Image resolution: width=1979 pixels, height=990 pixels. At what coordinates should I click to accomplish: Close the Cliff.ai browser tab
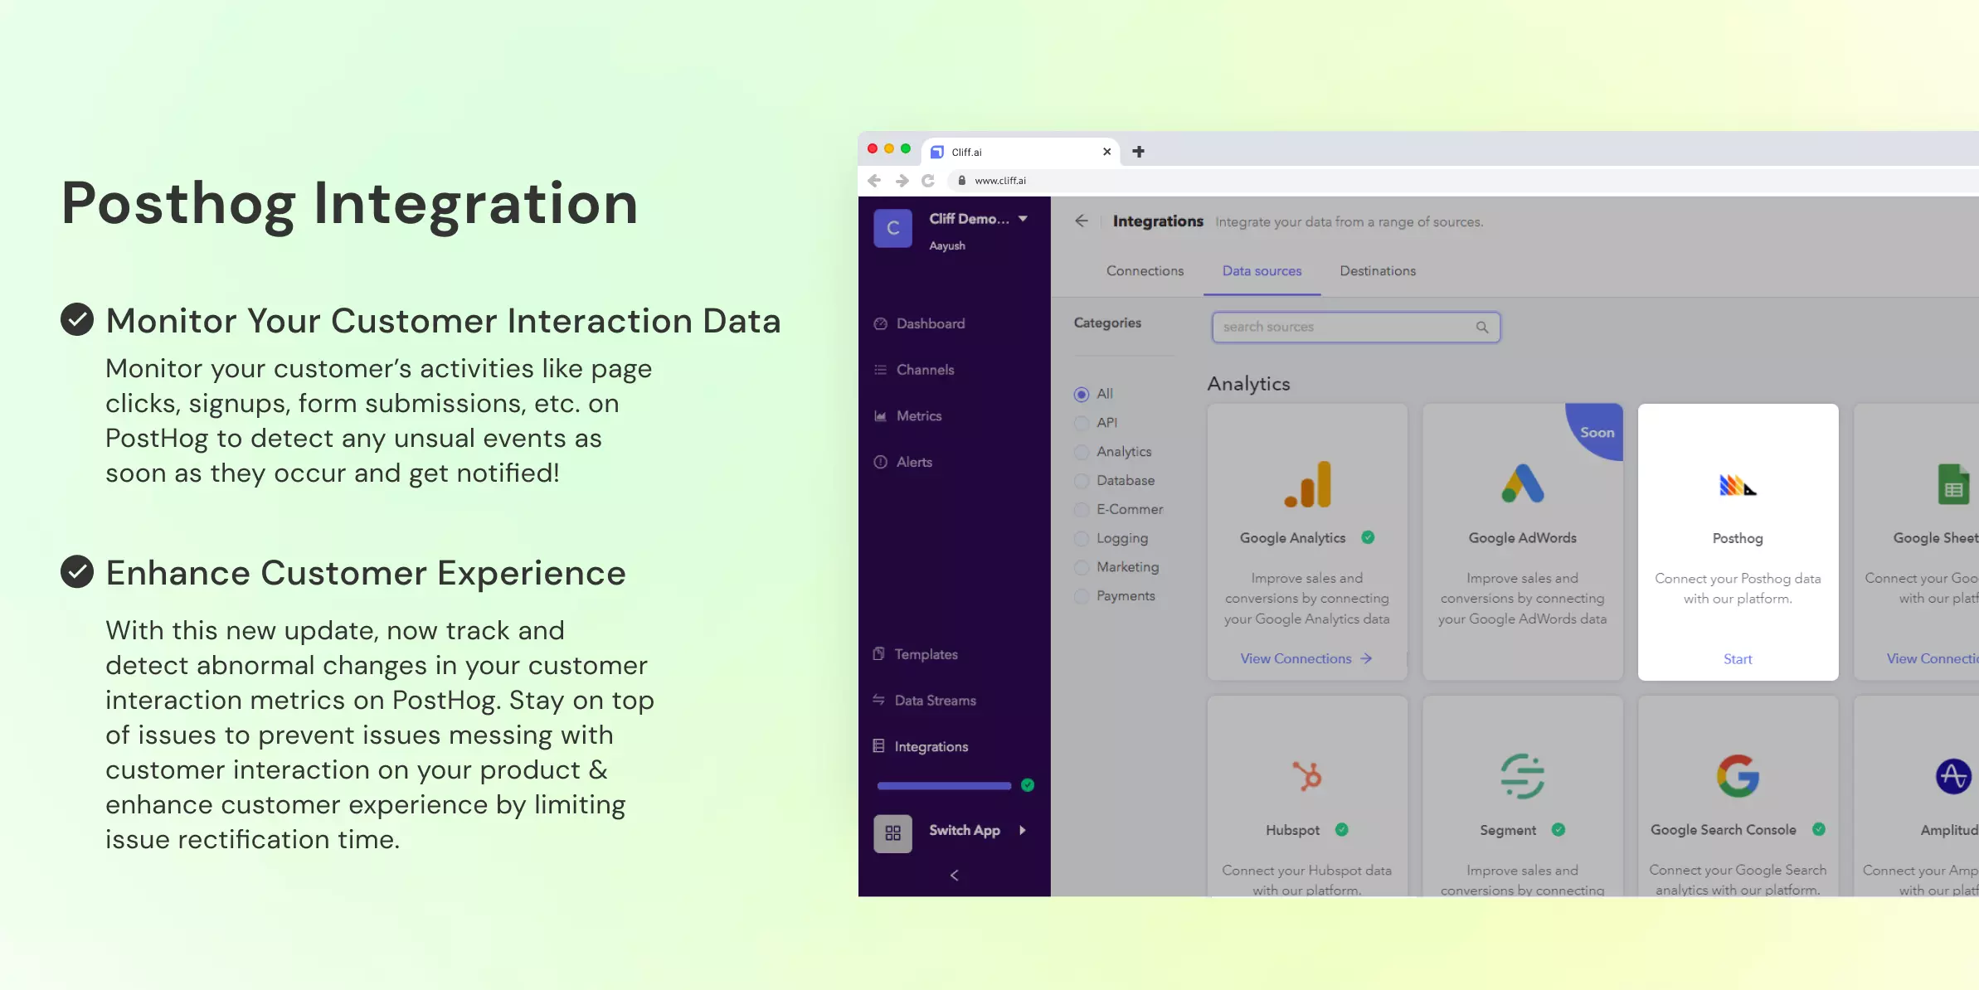(1106, 152)
